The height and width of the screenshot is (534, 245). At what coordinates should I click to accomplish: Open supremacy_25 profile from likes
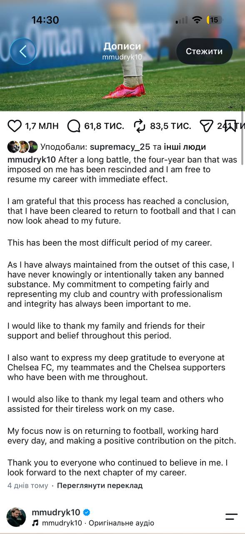(x=120, y=147)
